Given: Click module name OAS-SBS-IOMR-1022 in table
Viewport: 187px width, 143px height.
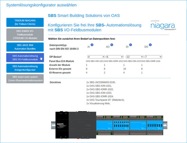Looking at the screenshot, I should [113, 61].
